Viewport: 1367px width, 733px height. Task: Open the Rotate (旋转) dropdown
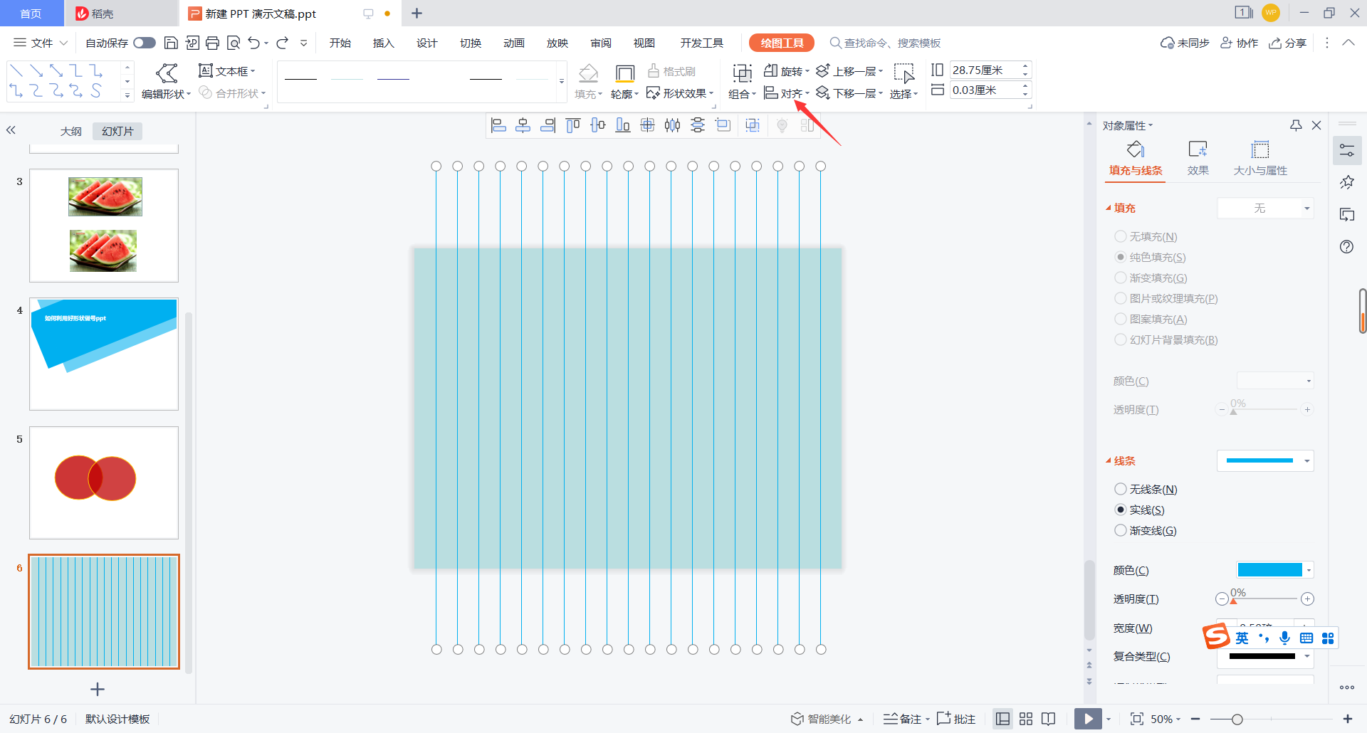coord(787,71)
